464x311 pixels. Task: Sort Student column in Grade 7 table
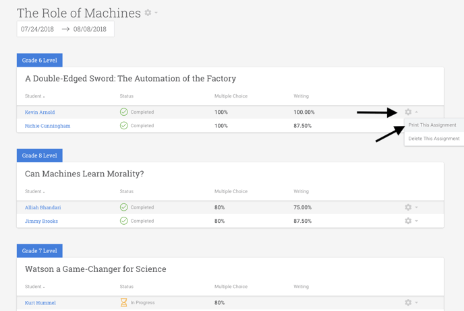point(35,287)
